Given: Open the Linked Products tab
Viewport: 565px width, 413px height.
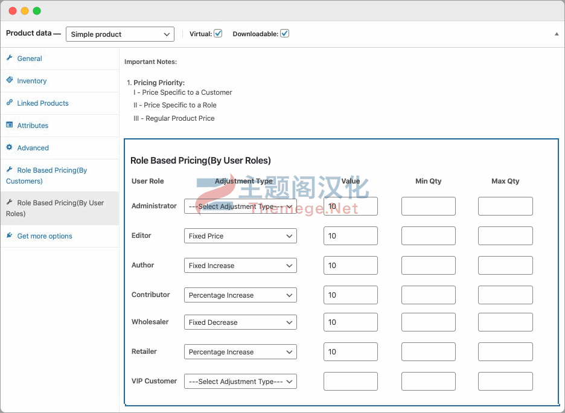Looking at the screenshot, I should [x=60, y=103].
